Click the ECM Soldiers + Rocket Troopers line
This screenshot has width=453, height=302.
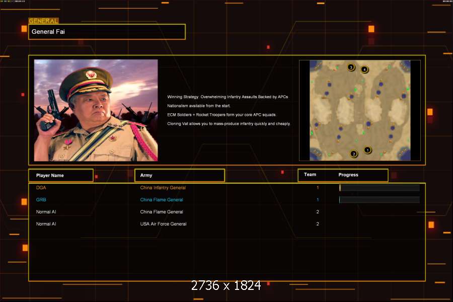coord(222,115)
